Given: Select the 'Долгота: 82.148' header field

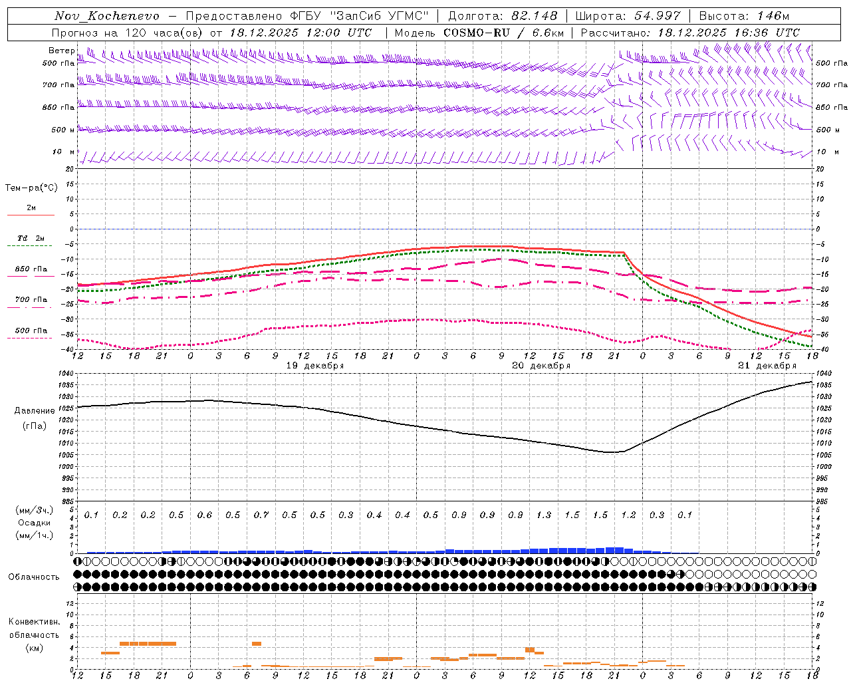Looking at the screenshot, I should (x=503, y=16).
